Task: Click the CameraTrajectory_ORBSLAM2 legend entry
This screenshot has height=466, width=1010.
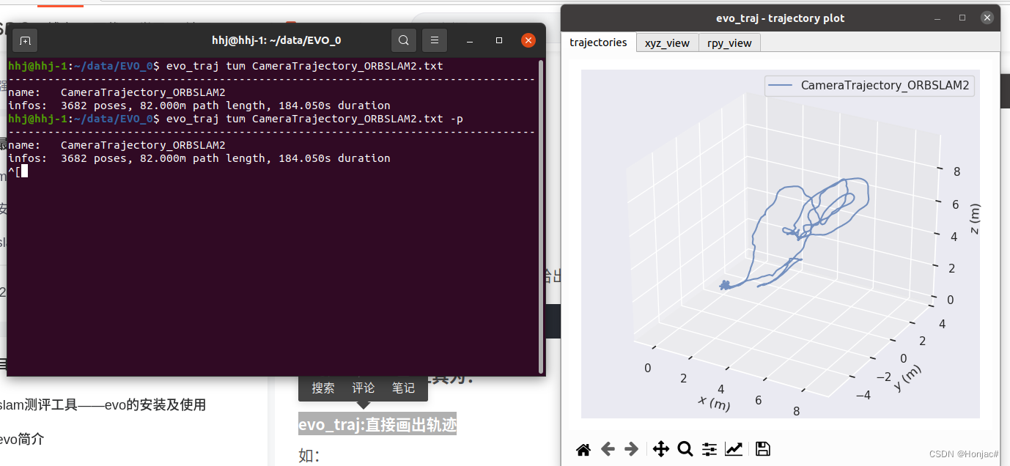Action: (x=869, y=86)
